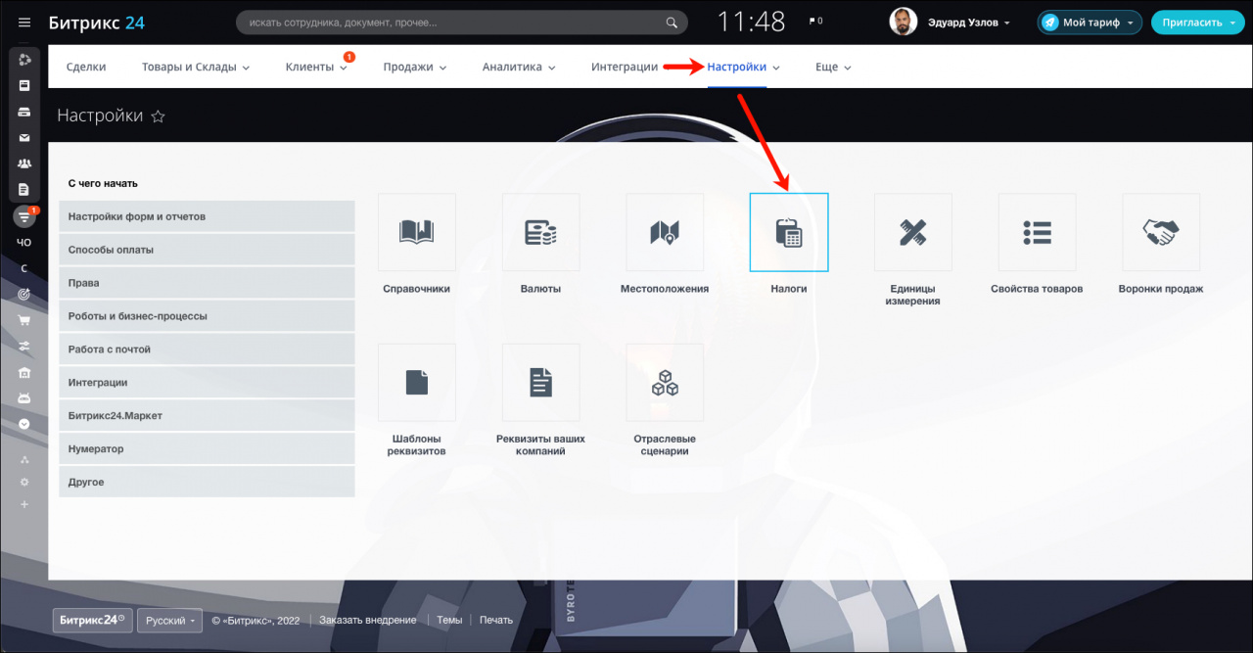This screenshot has width=1253, height=653.
Task: Open Свойства товаров list icon
Action: (1037, 233)
